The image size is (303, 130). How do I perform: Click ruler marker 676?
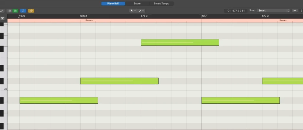[x=22, y=16]
